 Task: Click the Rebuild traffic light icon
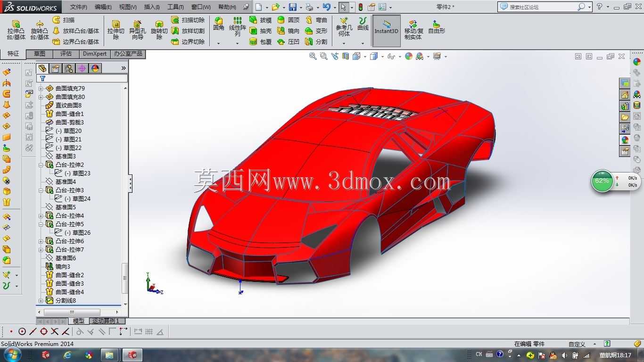361,7
